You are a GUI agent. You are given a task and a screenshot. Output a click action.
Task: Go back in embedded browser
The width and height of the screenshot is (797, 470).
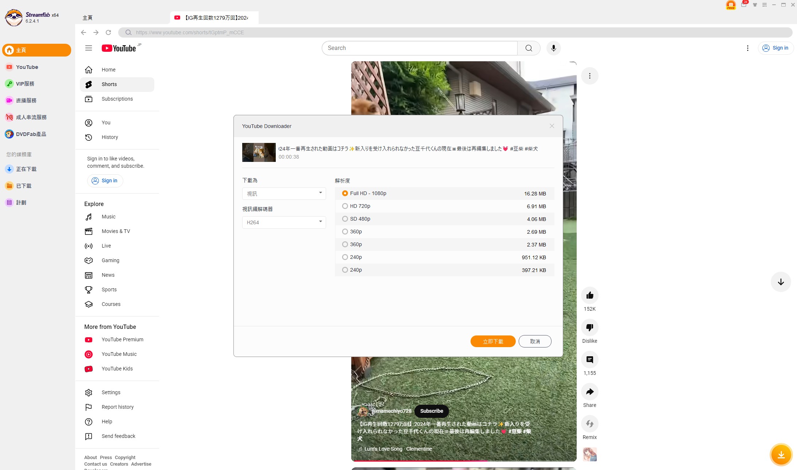pos(84,32)
